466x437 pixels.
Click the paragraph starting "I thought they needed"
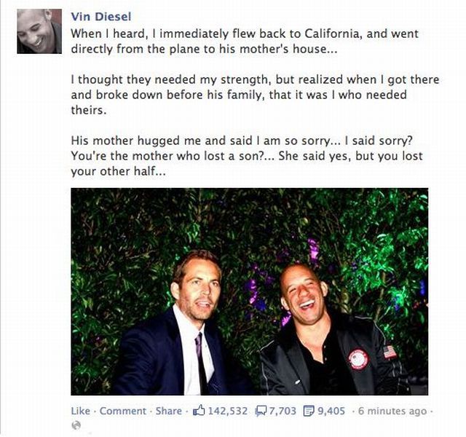coord(251,95)
